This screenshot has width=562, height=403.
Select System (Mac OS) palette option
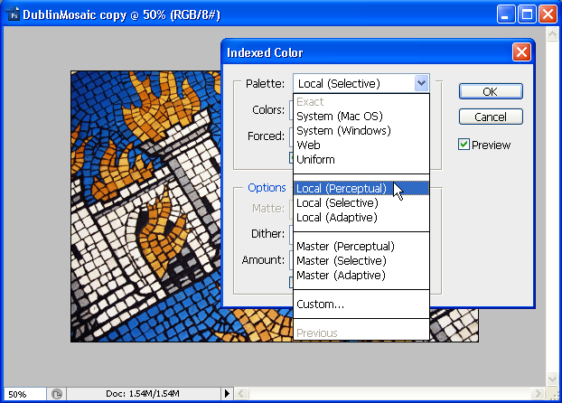[x=340, y=116]
